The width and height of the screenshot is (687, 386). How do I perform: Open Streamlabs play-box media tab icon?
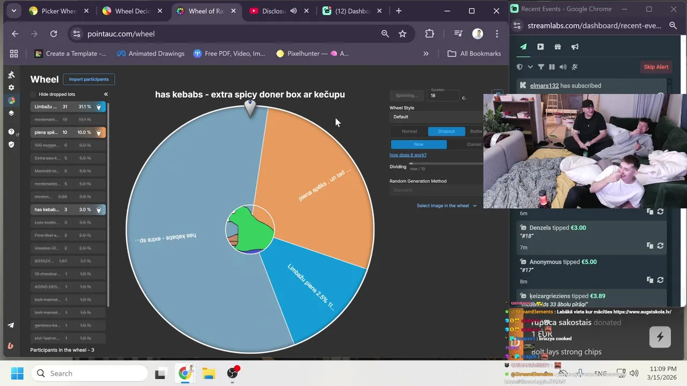(x=540, y=47)
